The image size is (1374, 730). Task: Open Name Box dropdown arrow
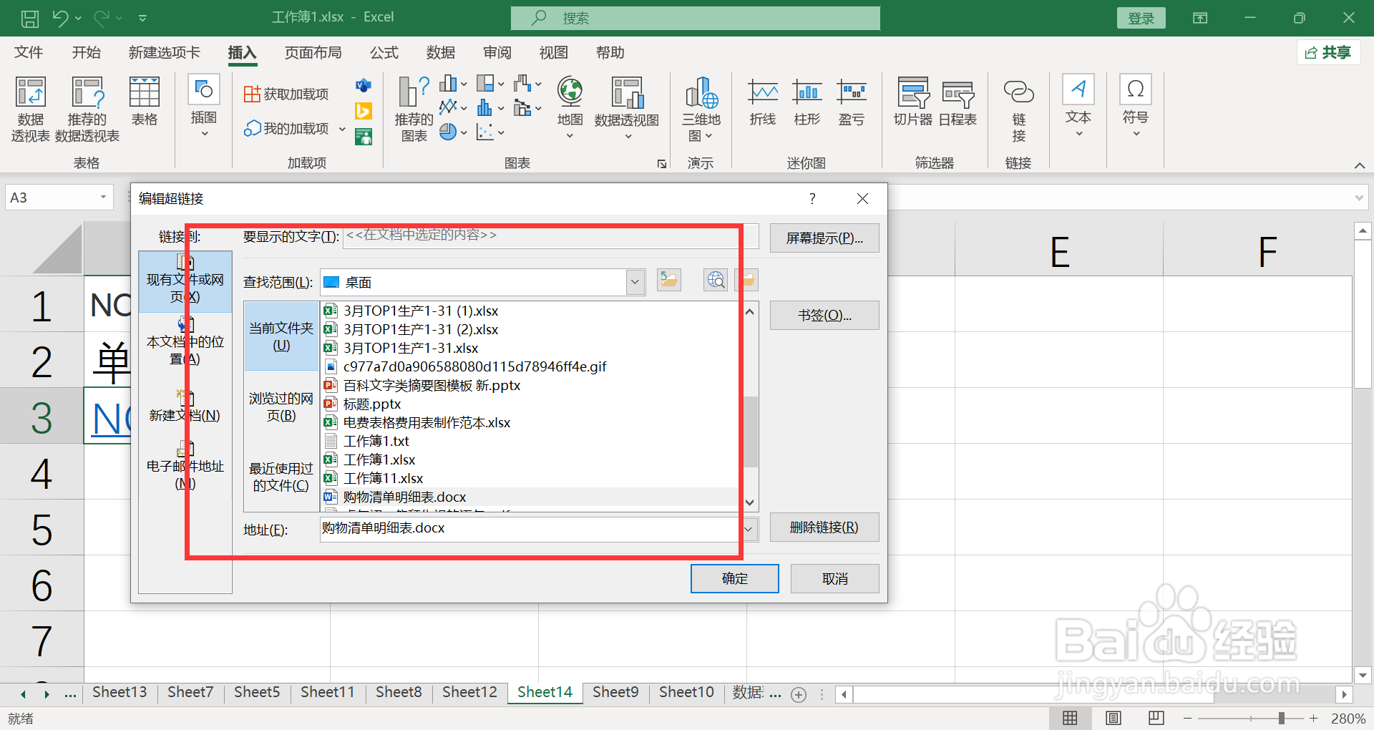click(103, 198)
